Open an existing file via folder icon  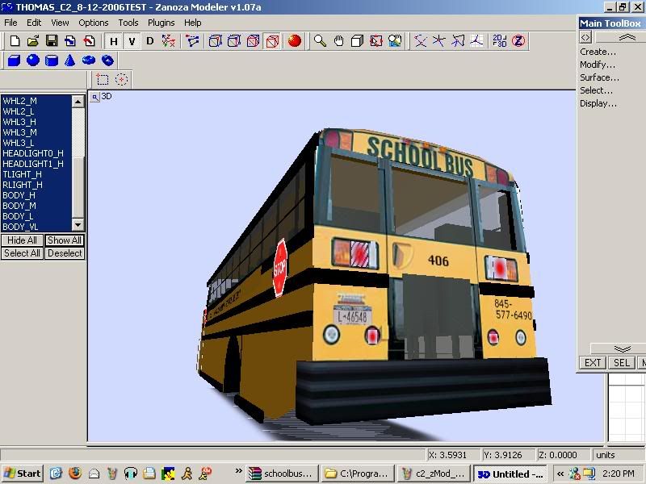(33, 40)
